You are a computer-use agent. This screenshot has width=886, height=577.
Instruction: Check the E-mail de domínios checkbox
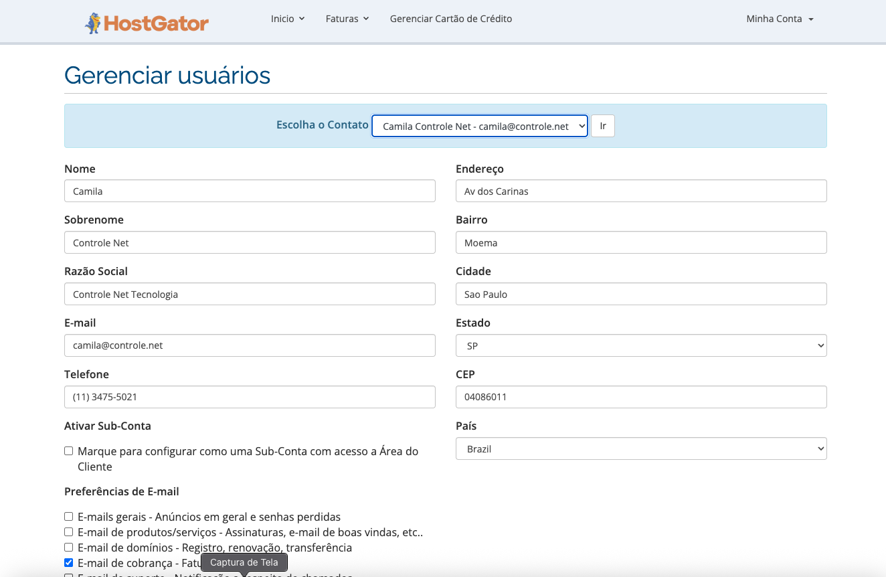coord(69,548)
